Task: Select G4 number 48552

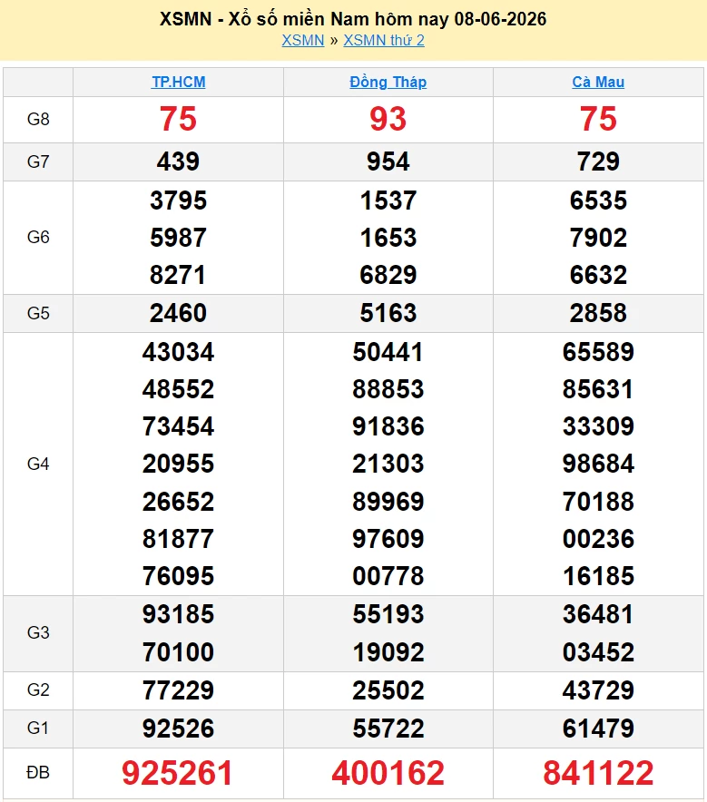Action: [178, 389]
